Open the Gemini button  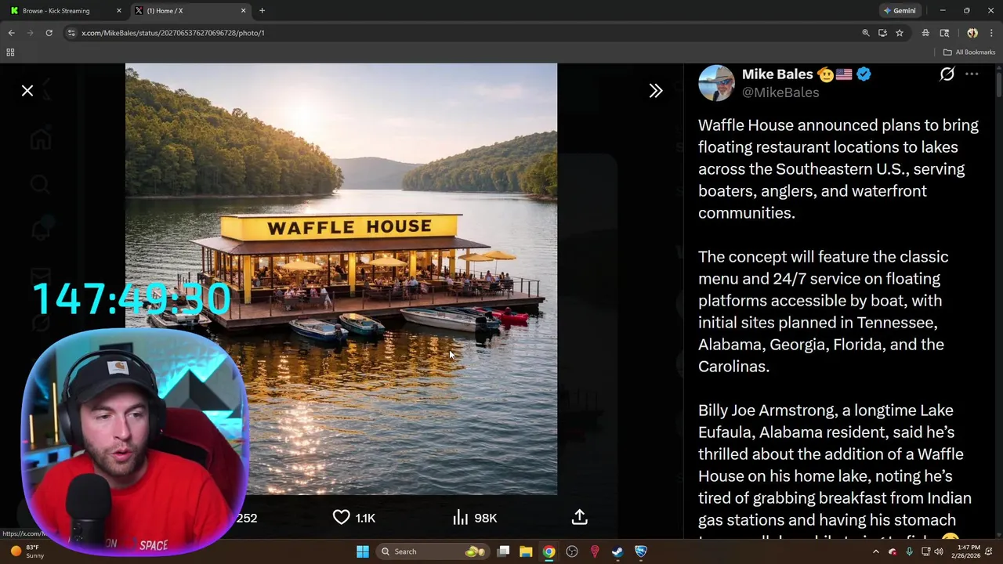point(900,11)
